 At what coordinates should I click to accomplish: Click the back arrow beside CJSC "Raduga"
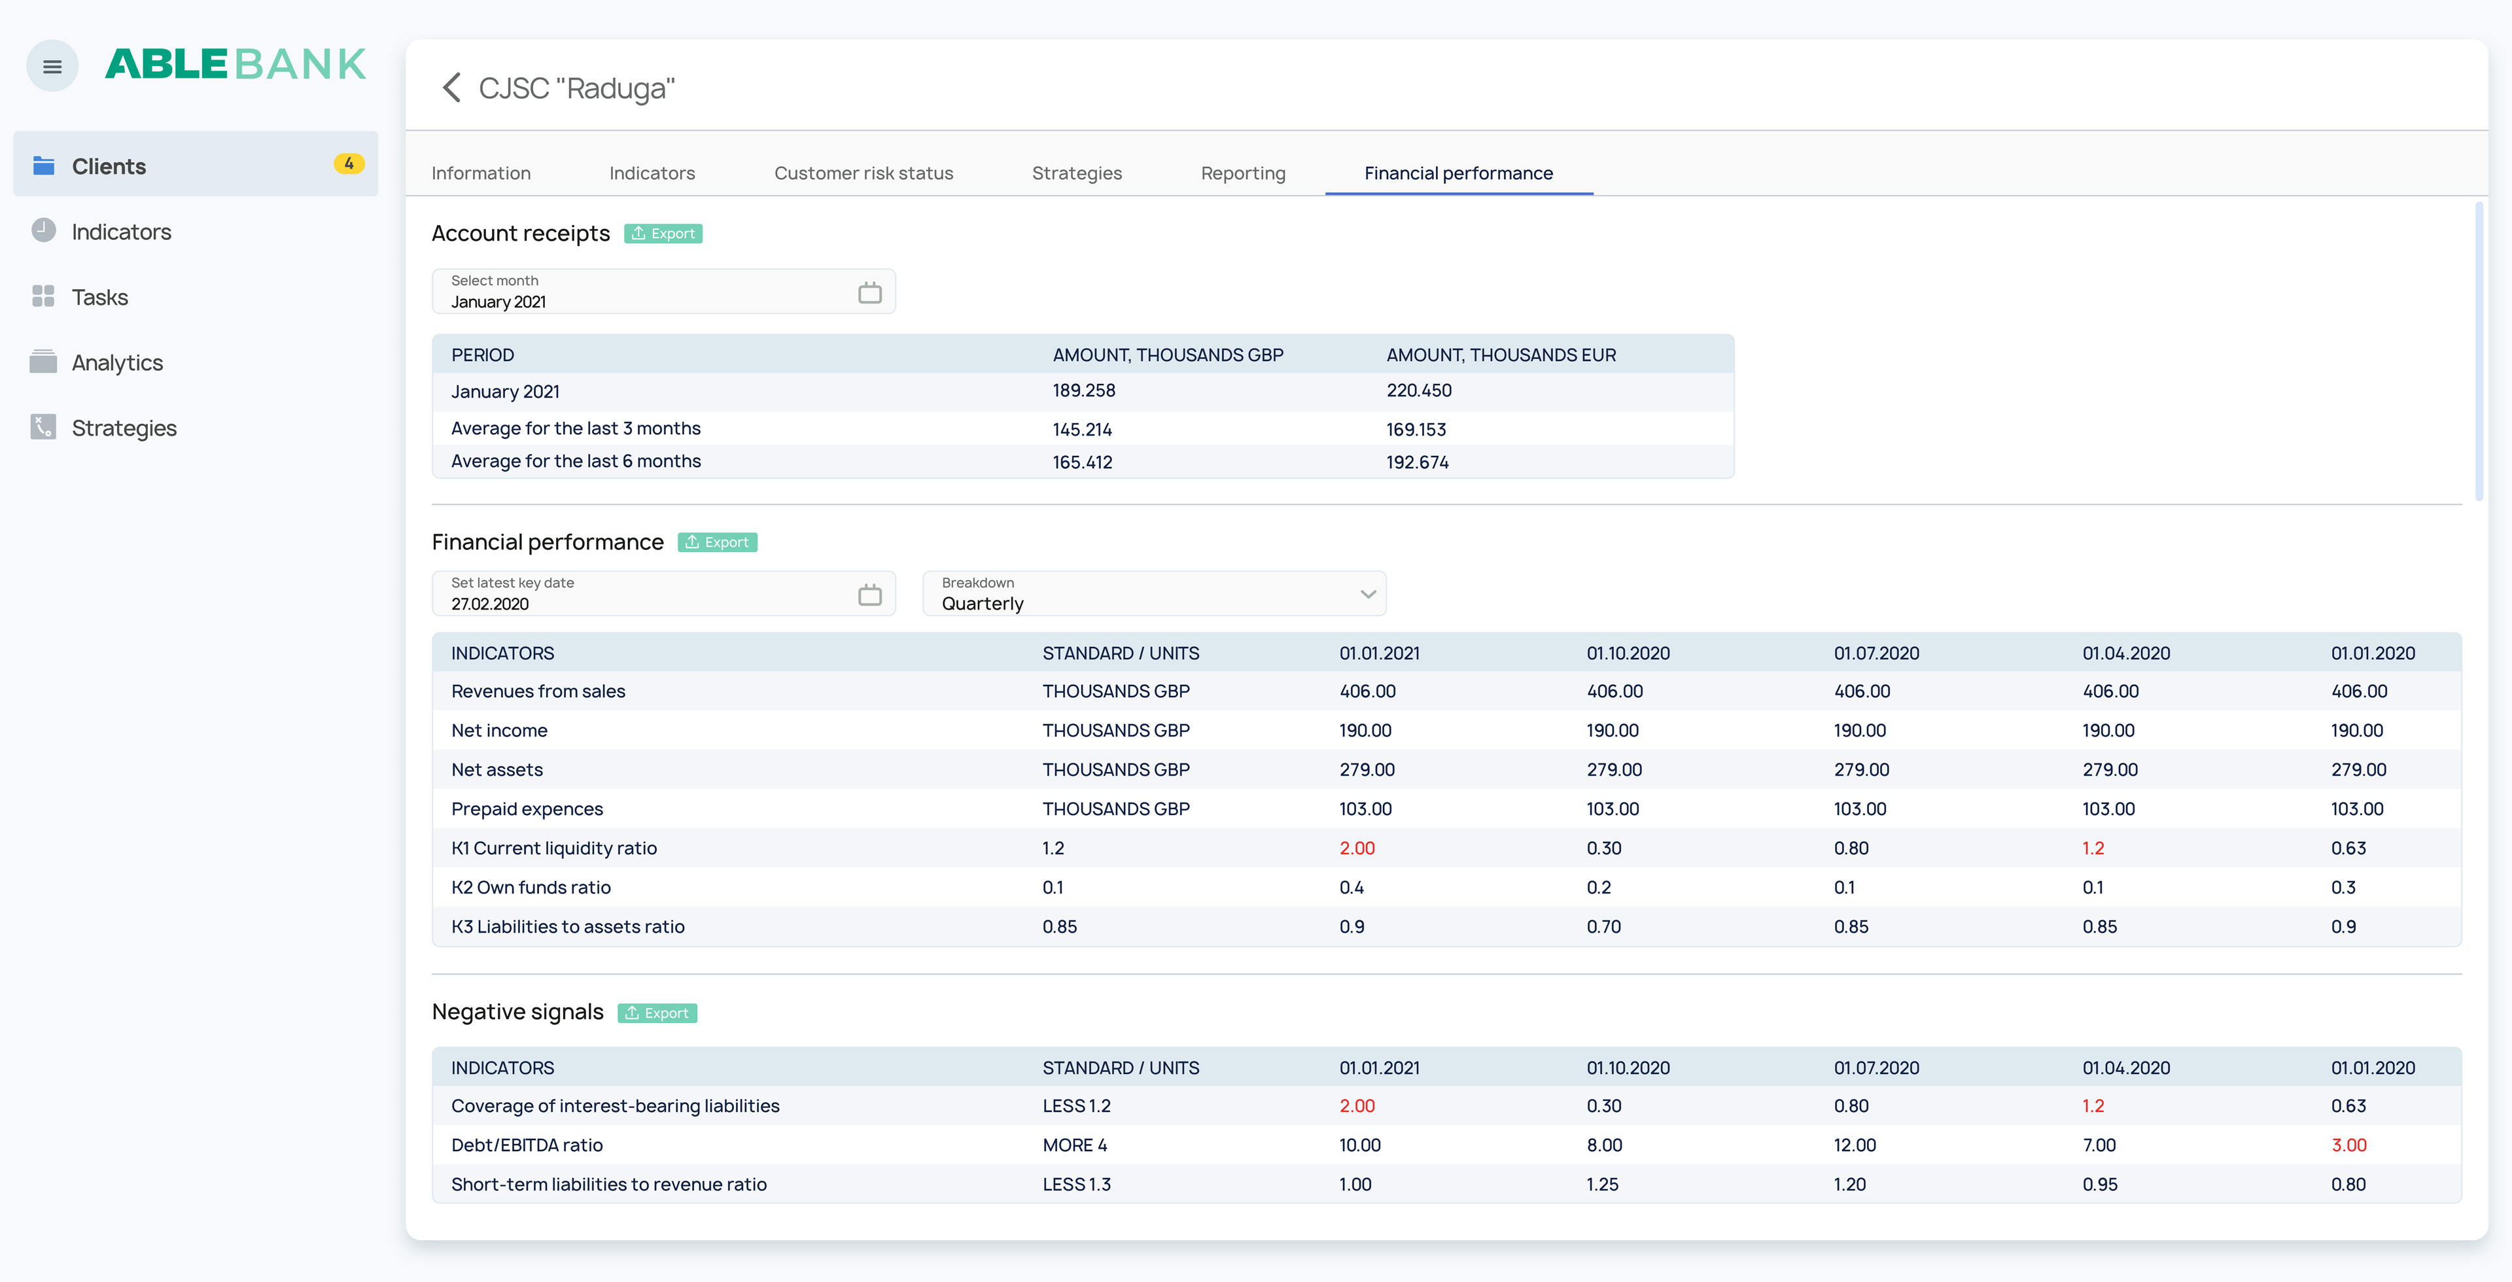pos(451,88)
